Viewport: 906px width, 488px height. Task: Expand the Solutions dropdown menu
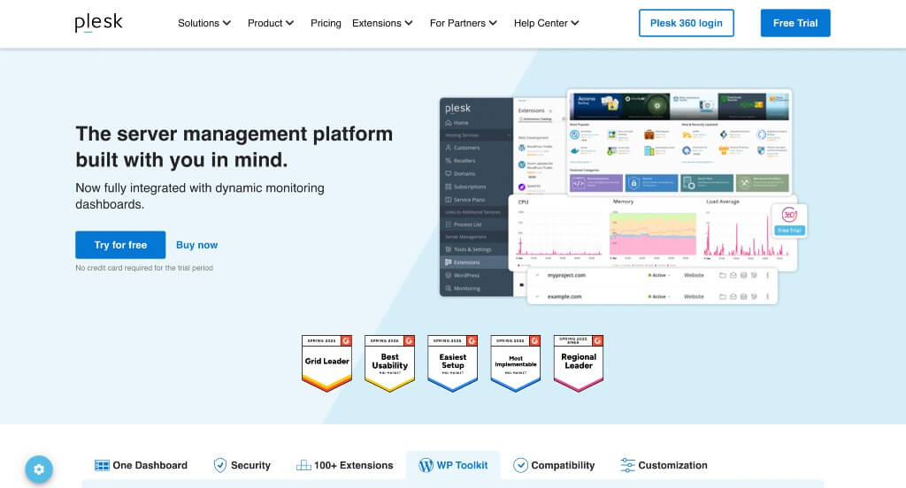[204, 23]
